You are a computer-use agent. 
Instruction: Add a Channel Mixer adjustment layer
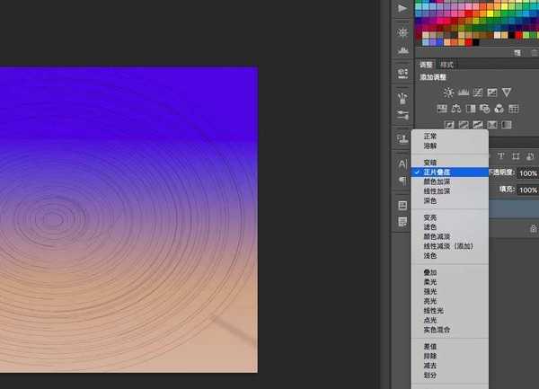click(x=499, y=109)
